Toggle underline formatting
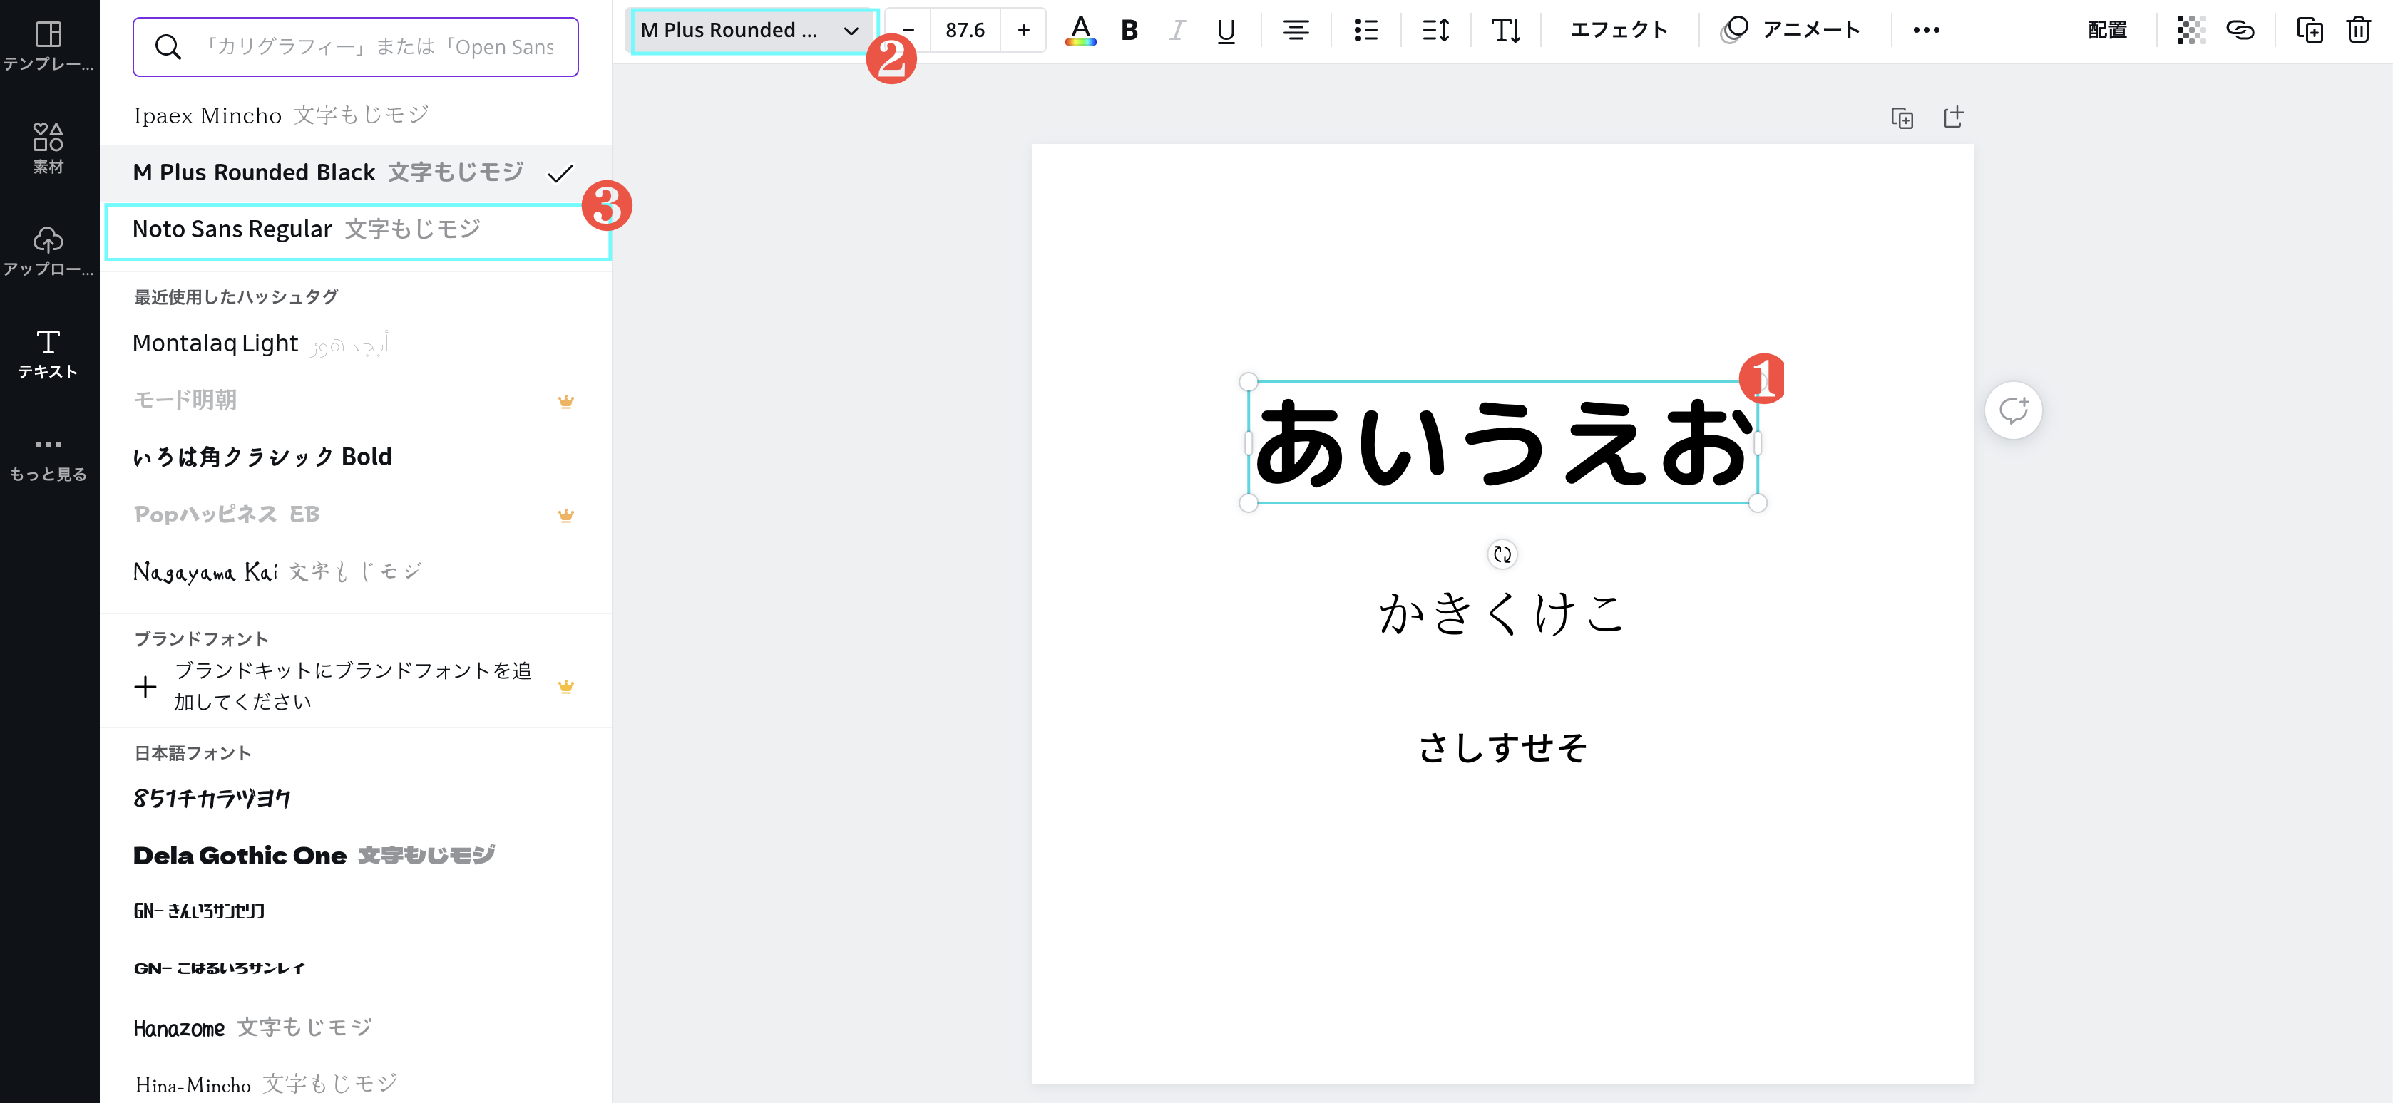The image size is (2393, 1103). (x=1225, y=30)
